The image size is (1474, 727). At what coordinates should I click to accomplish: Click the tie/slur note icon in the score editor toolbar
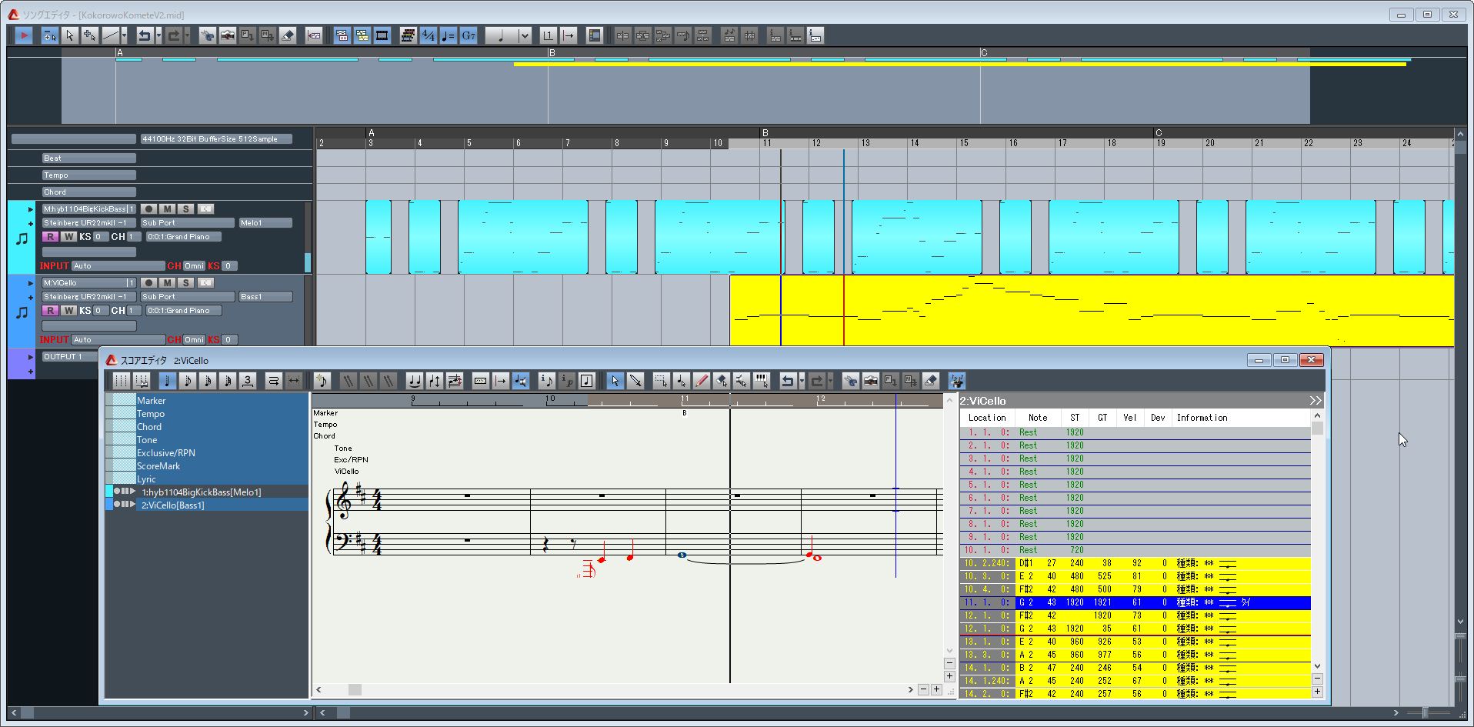(415, 381)
